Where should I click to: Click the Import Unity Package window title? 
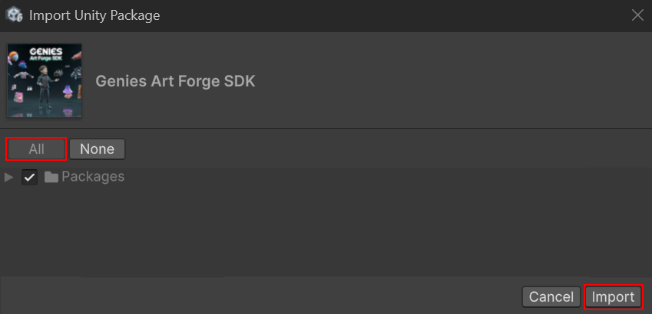coord(94,15)
